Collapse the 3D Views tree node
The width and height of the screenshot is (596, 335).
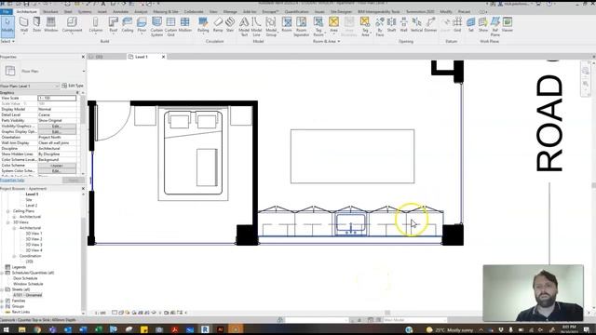8,222
